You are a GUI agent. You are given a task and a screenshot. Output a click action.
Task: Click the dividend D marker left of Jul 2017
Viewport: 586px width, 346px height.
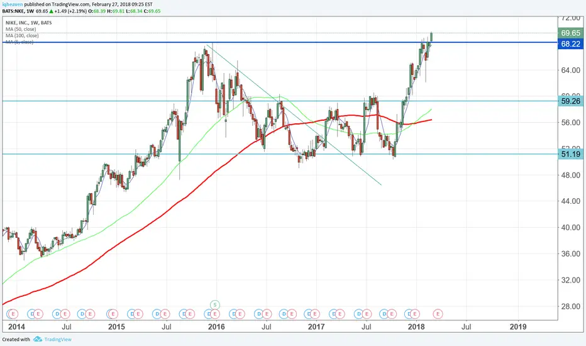click(x=359, y=314)
